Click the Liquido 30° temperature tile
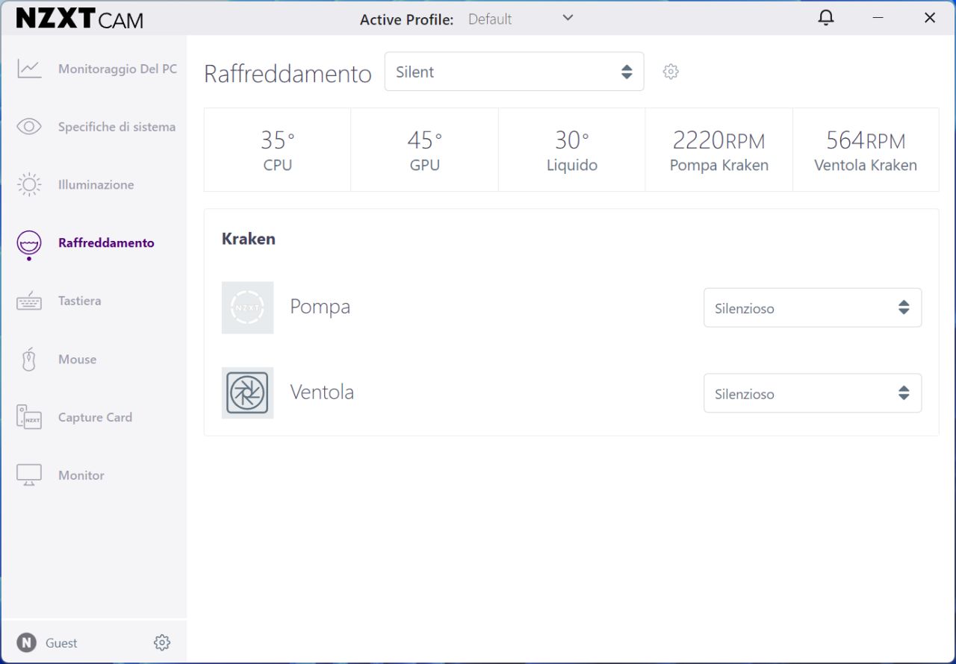956x664 pixels. click(572, 150)
